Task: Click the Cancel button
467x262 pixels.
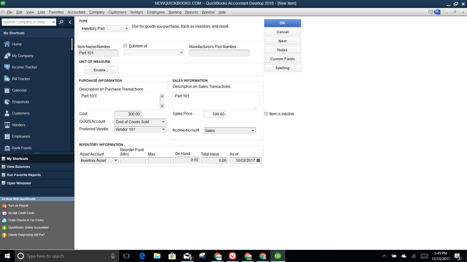Action: (282, 32)
